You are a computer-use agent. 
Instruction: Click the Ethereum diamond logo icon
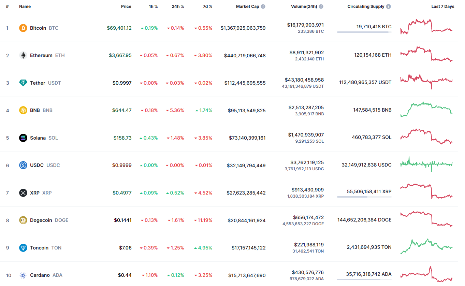23,55
